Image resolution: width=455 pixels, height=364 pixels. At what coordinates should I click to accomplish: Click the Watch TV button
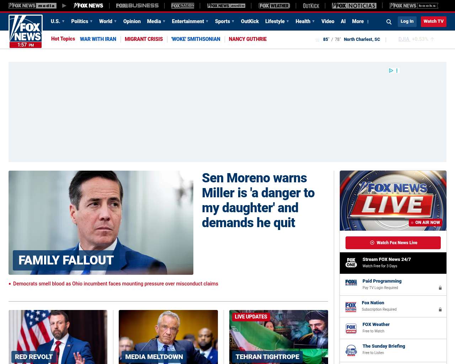434,21
